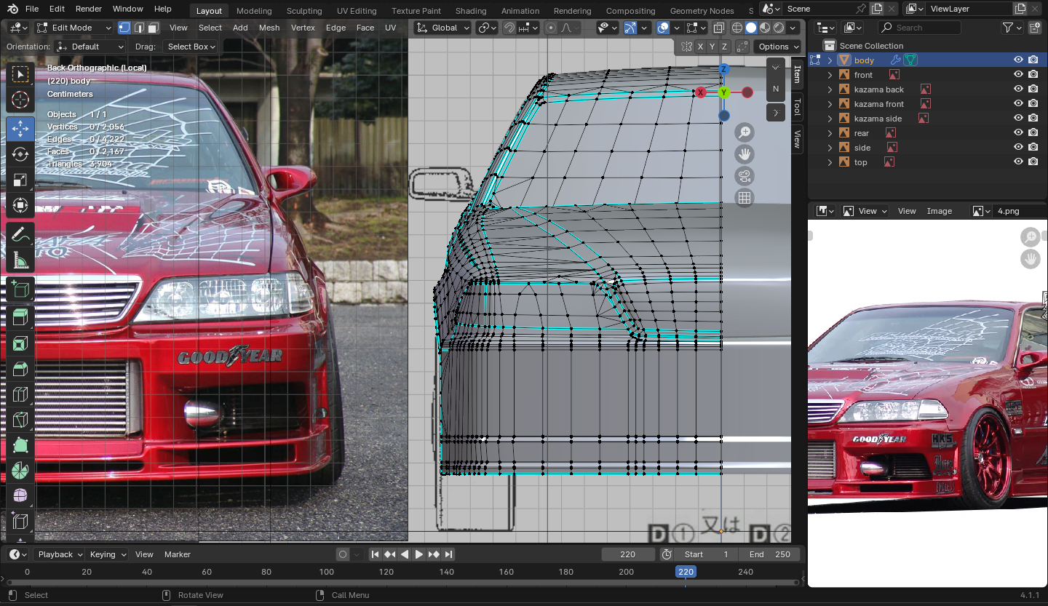The image size is (1048, 606).
Task: Select the Measure tool
Action: 20,260
